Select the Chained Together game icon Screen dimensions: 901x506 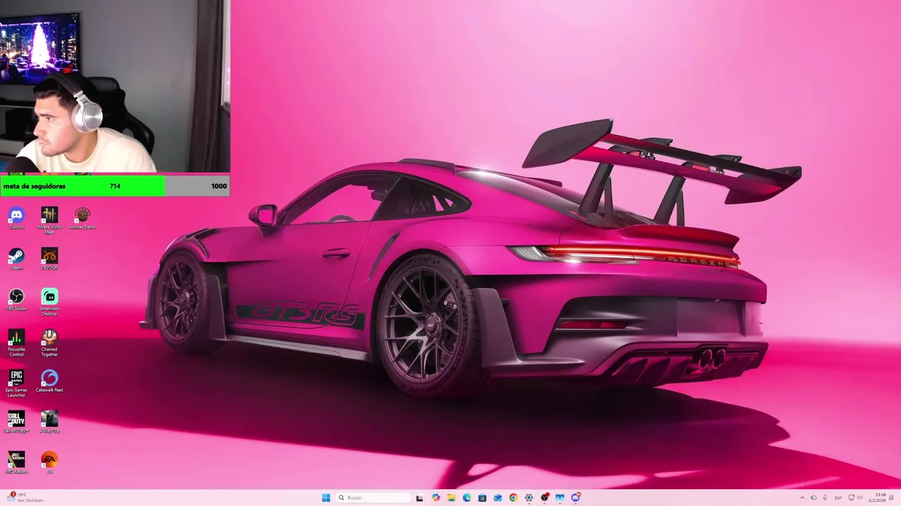49,342
